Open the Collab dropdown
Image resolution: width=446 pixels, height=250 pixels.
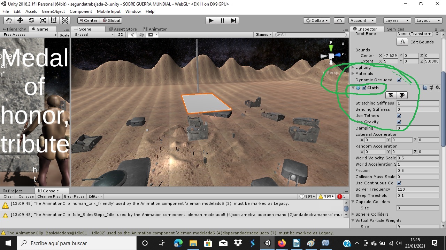coord(317,20)
